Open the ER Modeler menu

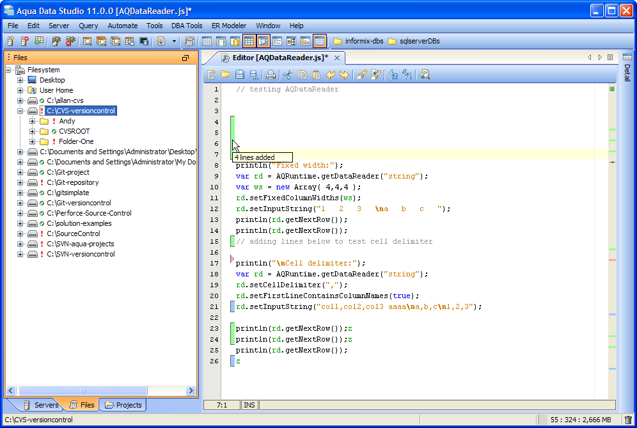click(x=229, y=26)
